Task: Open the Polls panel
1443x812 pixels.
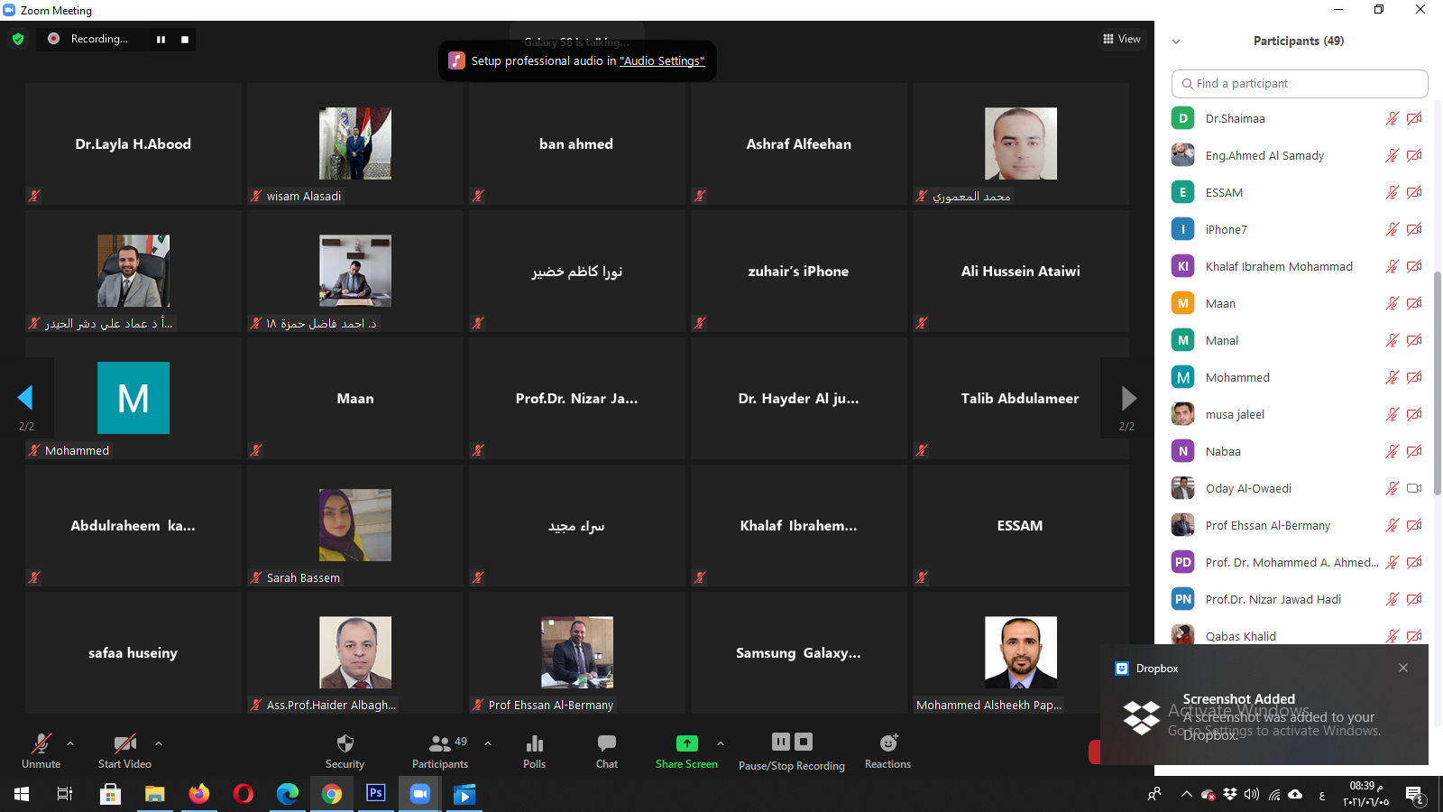Action: (534, 750)
